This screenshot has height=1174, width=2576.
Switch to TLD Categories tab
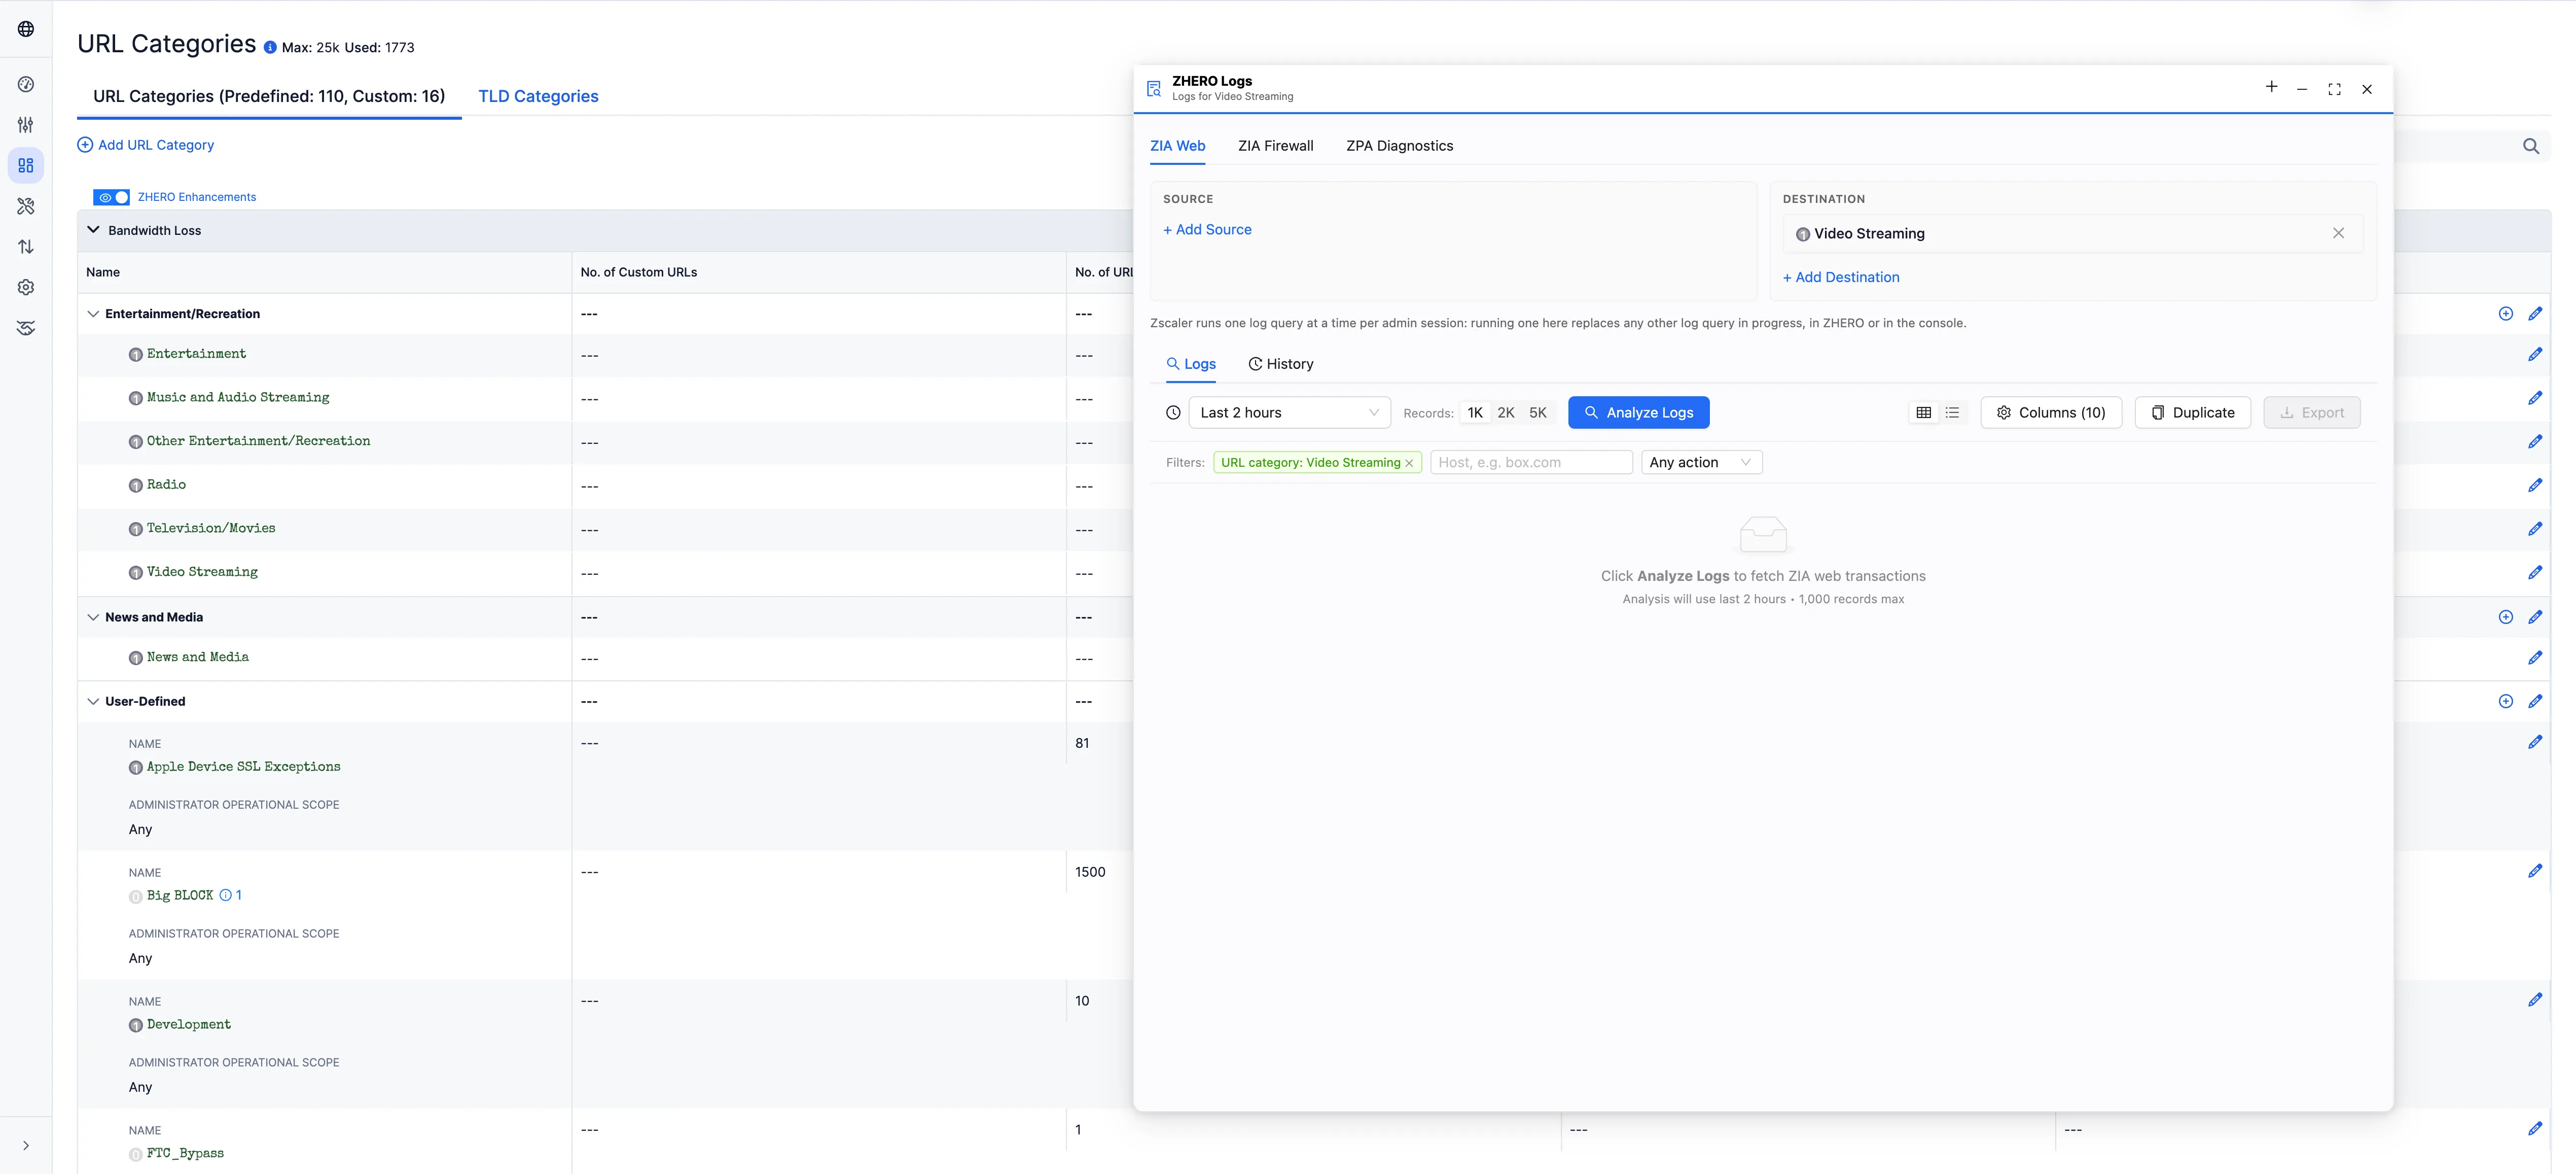point(538,96)
